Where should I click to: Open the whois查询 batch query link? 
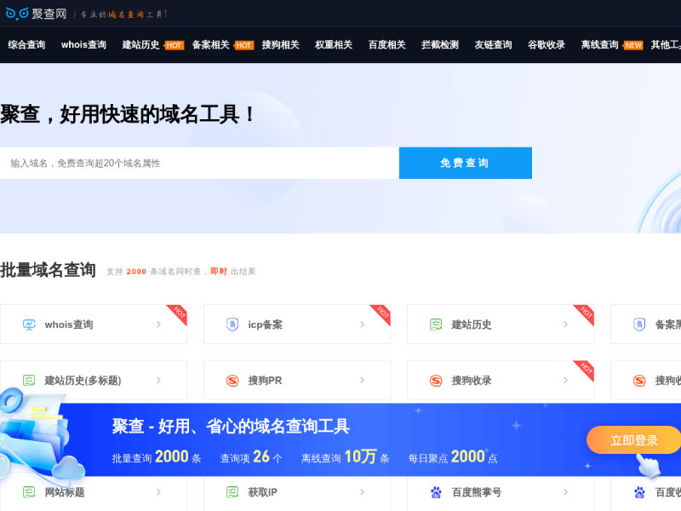(x=69, y=324)
